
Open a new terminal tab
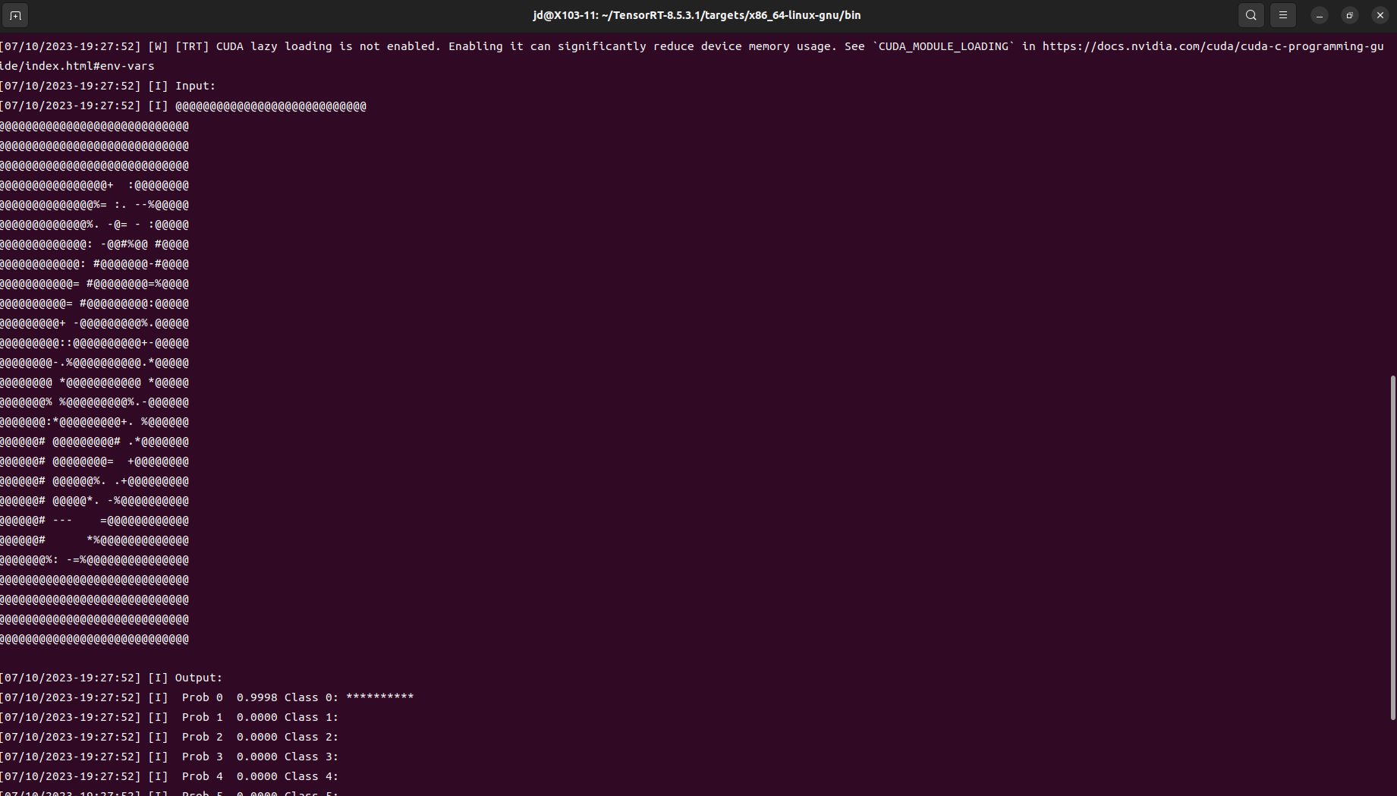point(15,15)
